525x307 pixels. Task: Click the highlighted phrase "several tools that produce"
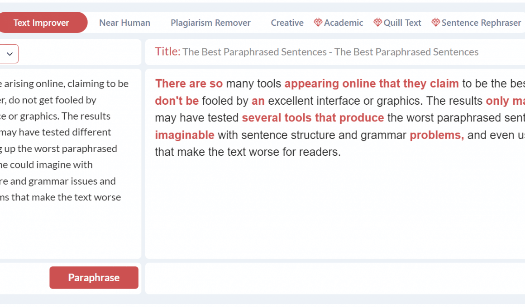(313, 118)
